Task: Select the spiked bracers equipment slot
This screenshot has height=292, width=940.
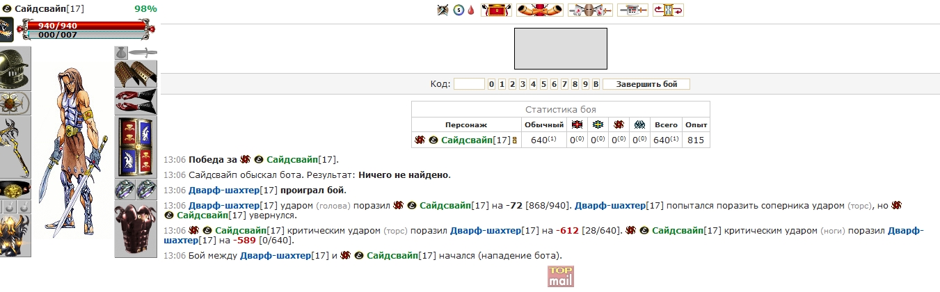Action: (136, 74)
